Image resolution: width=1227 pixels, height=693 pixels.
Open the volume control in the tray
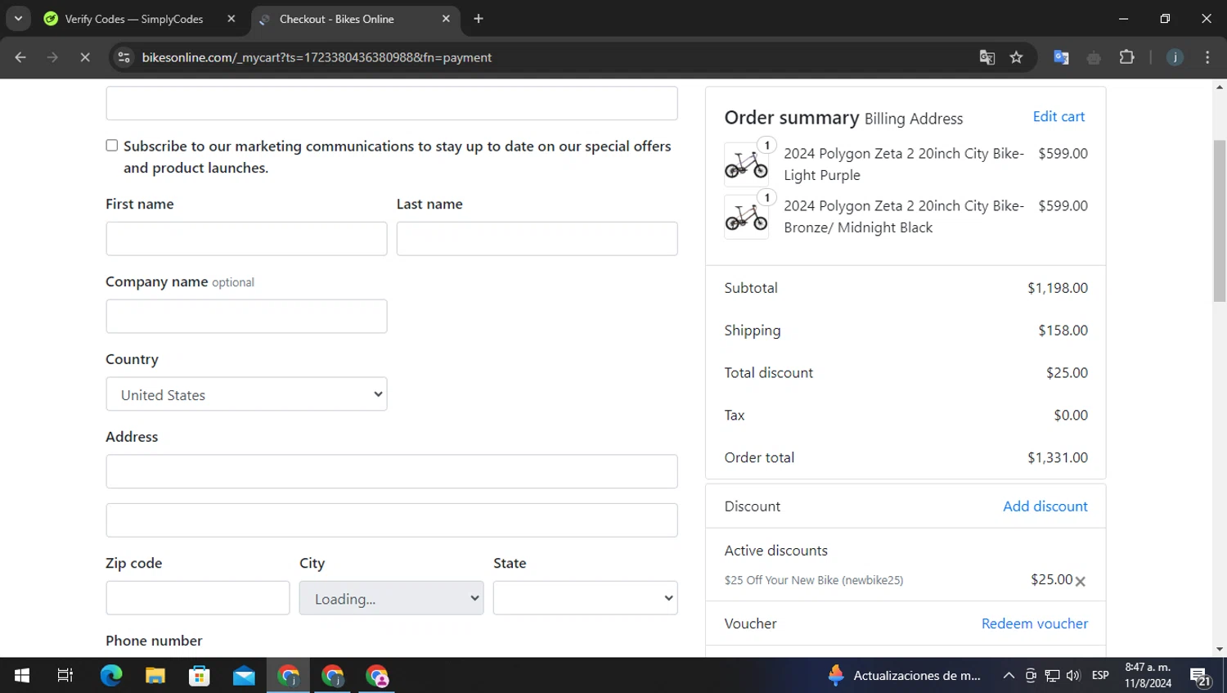1073,675
